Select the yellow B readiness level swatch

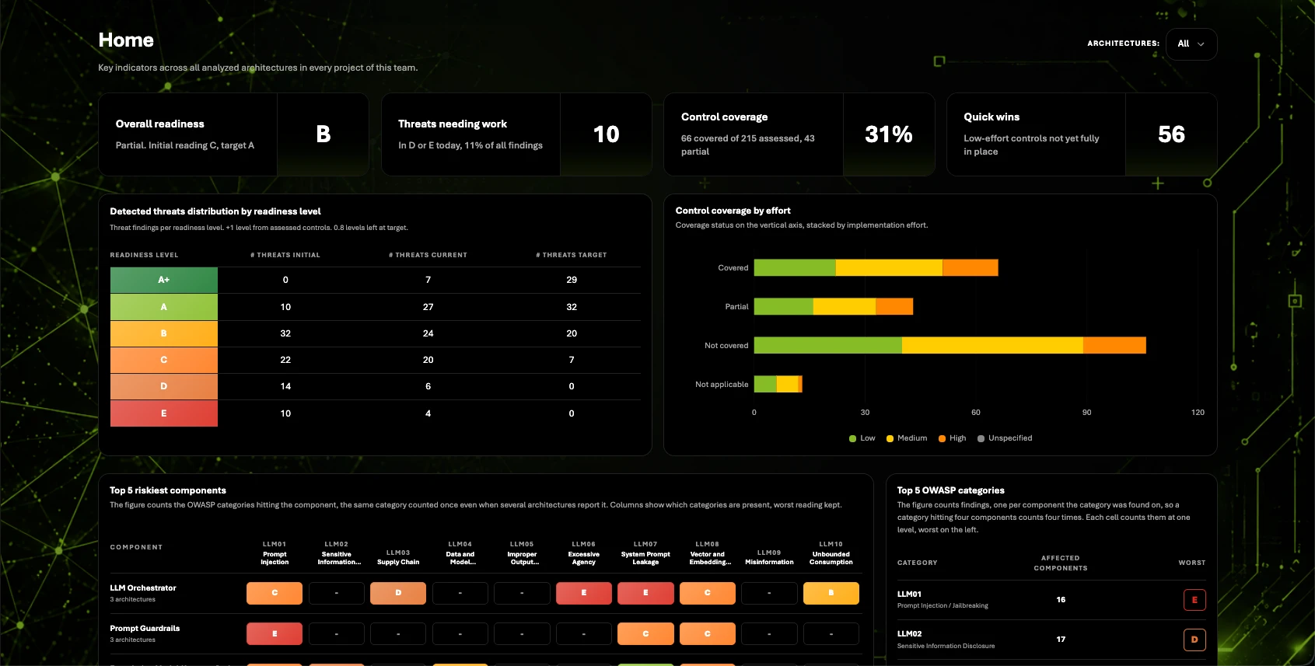click(164, 333)
